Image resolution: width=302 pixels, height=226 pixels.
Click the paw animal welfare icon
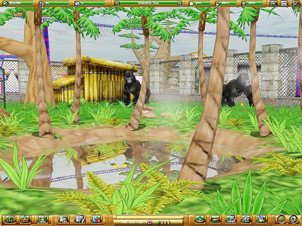(x=218, y=3)
